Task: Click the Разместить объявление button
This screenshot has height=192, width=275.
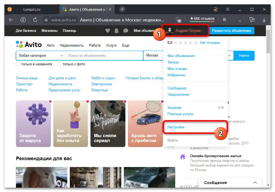Action: pyautogui.click(x=232, y=31)
